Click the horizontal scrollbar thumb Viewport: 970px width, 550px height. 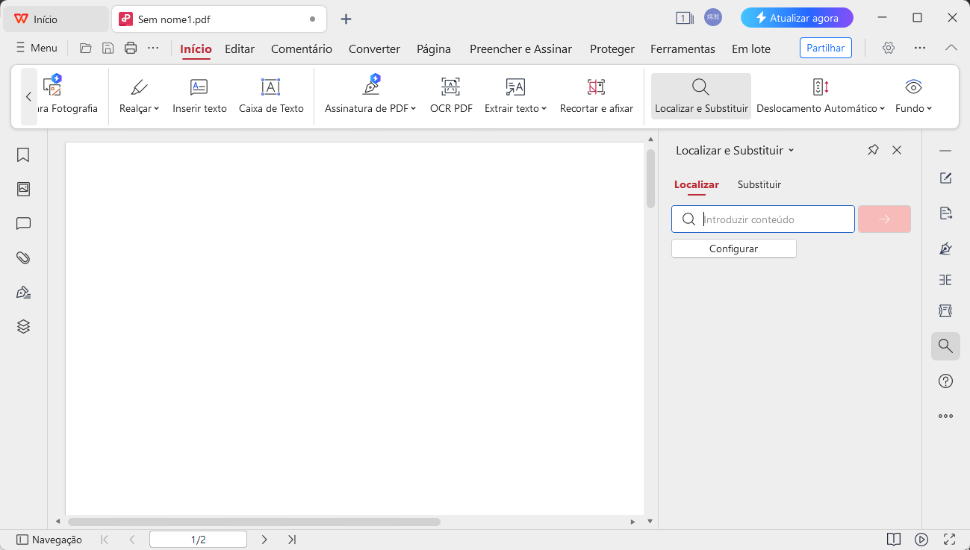(254, 522)
